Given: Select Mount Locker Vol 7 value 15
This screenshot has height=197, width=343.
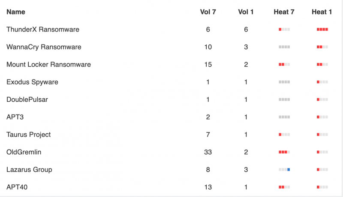Looking at the screenshot, I should pos(208,65).
